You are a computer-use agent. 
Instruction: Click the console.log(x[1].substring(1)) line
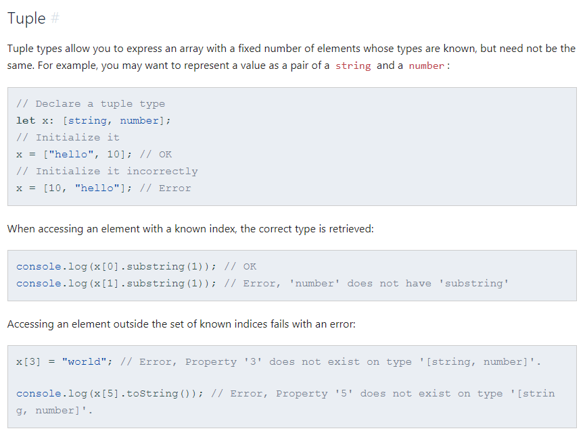[x=116, y=284]
